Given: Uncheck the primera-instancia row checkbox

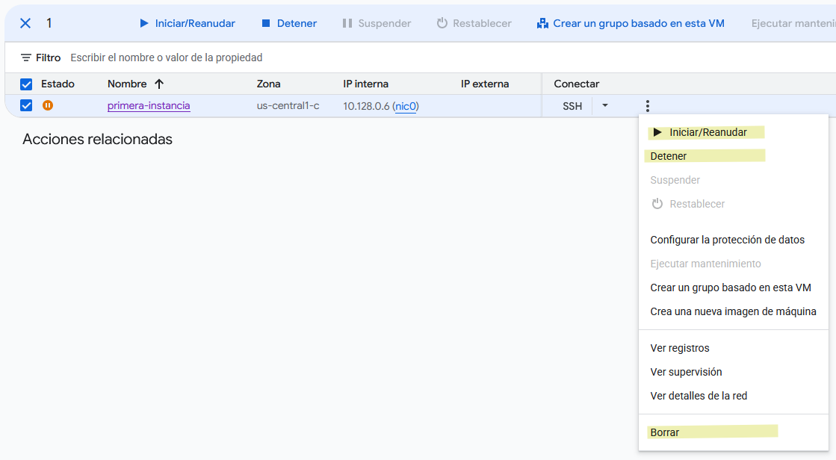Looking at the screenshot, I should pyautogui.click(x=26, y=105).
